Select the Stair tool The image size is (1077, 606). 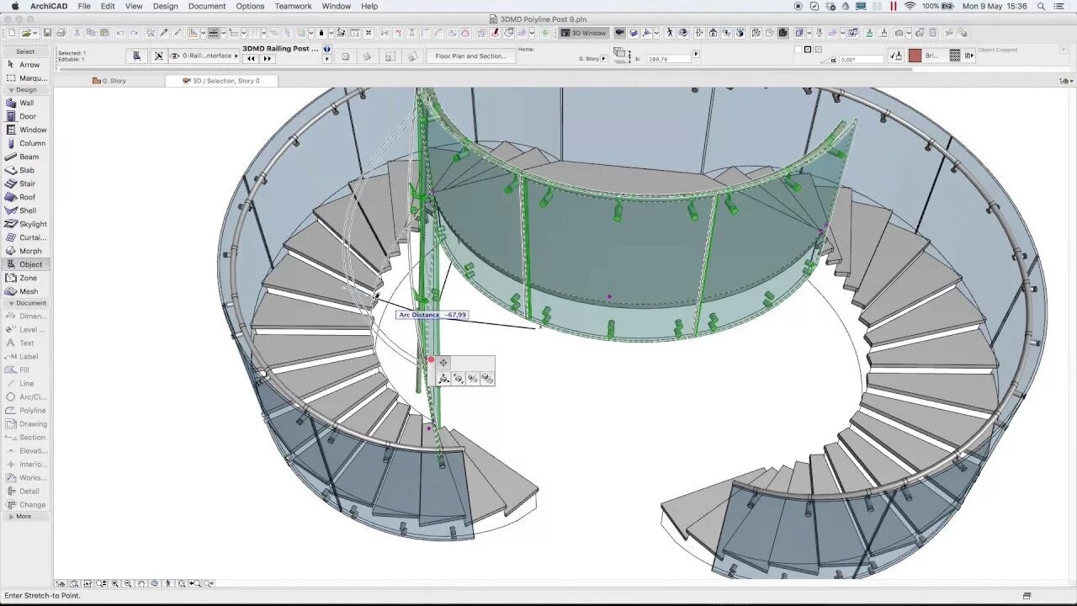point(25,183)
